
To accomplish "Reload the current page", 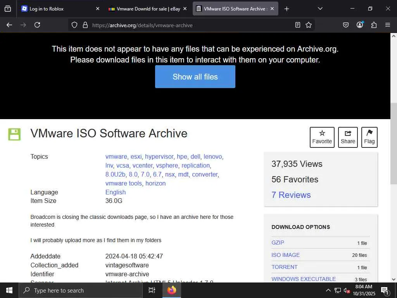I will (x=37, y=25).
